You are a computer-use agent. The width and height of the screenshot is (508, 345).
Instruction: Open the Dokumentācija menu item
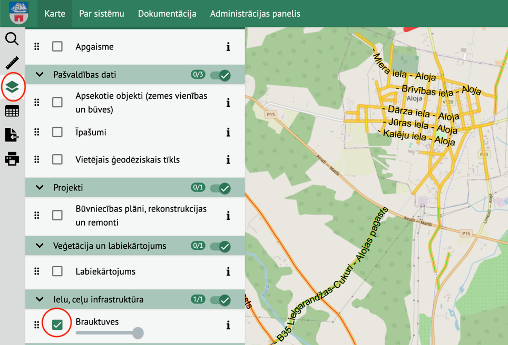pos(167,14)
